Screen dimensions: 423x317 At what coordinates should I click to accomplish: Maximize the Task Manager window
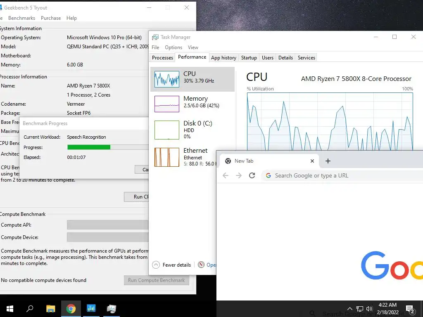point(394,37)
